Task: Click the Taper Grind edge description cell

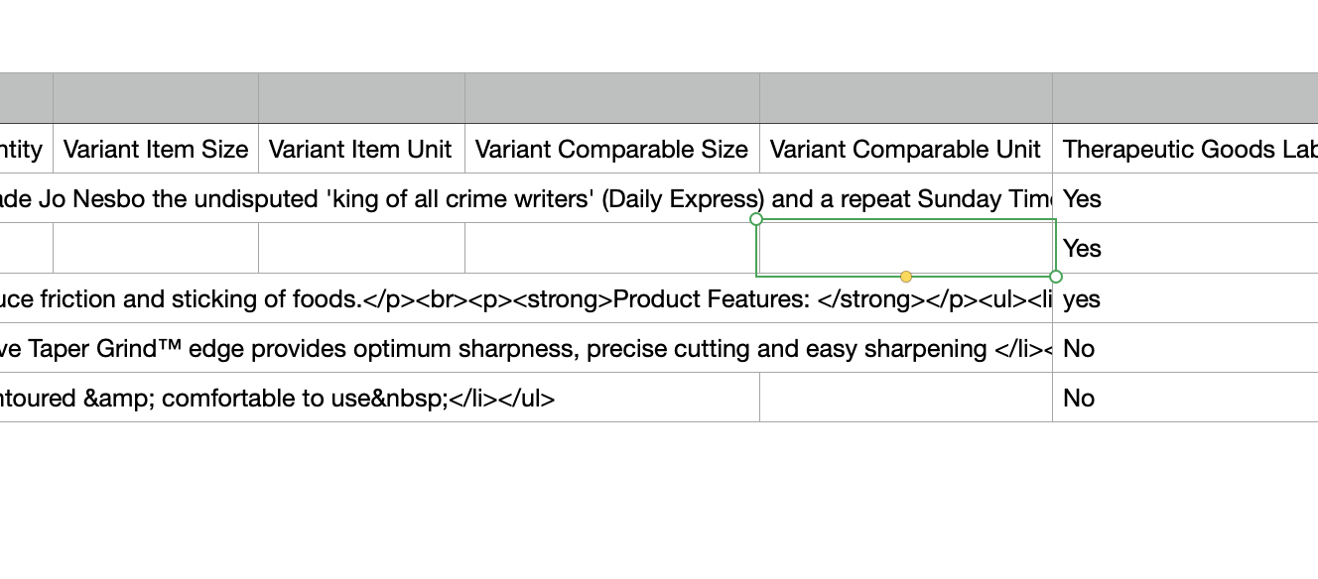Action: [x=526, y=348]
